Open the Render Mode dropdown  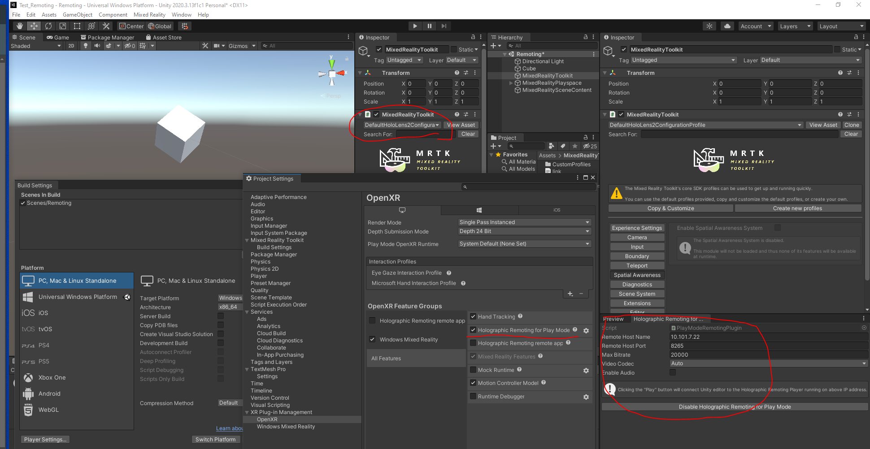point(524,222)
